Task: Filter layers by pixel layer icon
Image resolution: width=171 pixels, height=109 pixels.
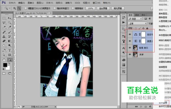Action: click(x=146, y=19)
